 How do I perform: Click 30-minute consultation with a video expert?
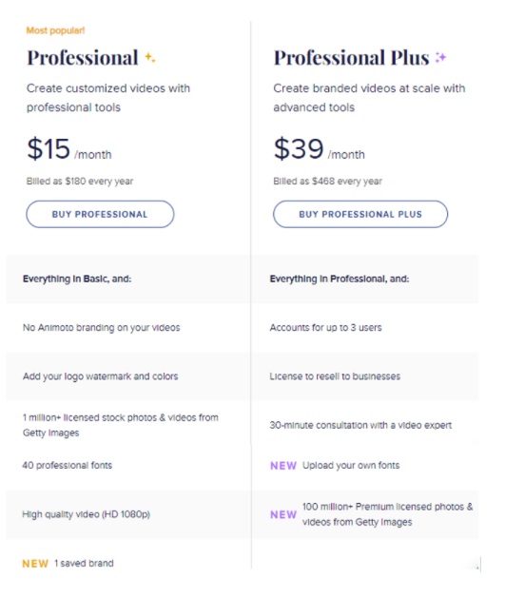(360, 425)
